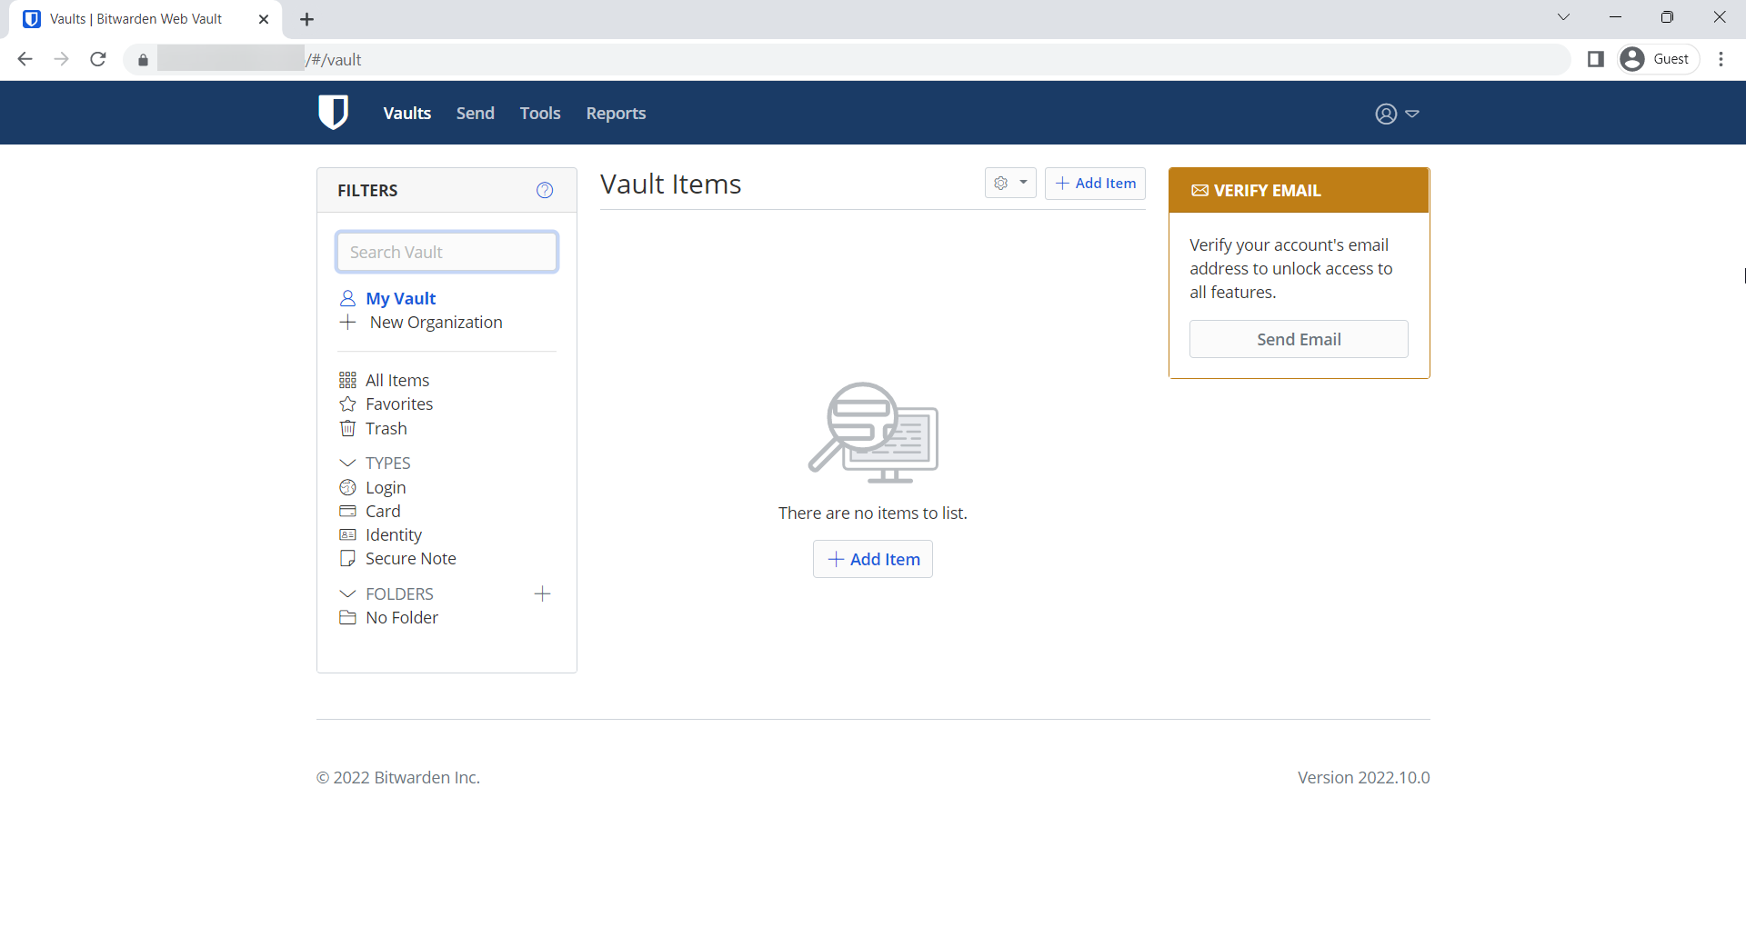This screenshot has width=1746, height=927.
Task: Select the No Folder filter
Action: click(402, 618)
